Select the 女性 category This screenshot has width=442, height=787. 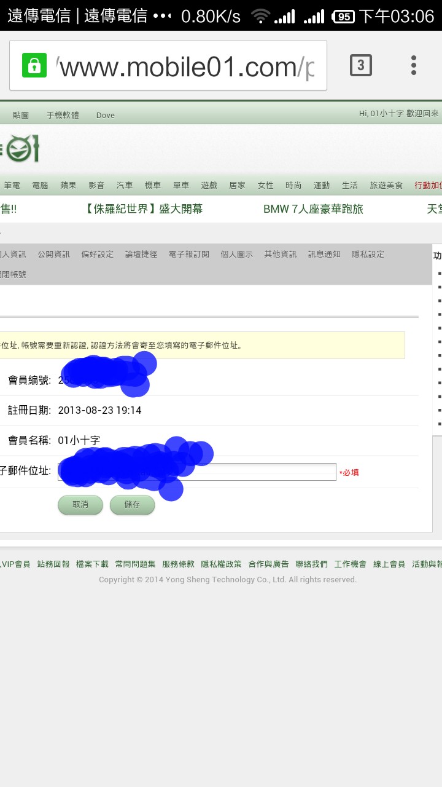(x=266, y=185)
